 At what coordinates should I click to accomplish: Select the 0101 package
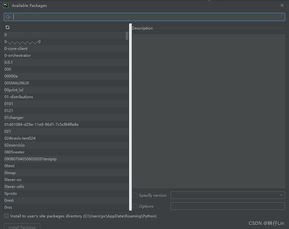66,104
